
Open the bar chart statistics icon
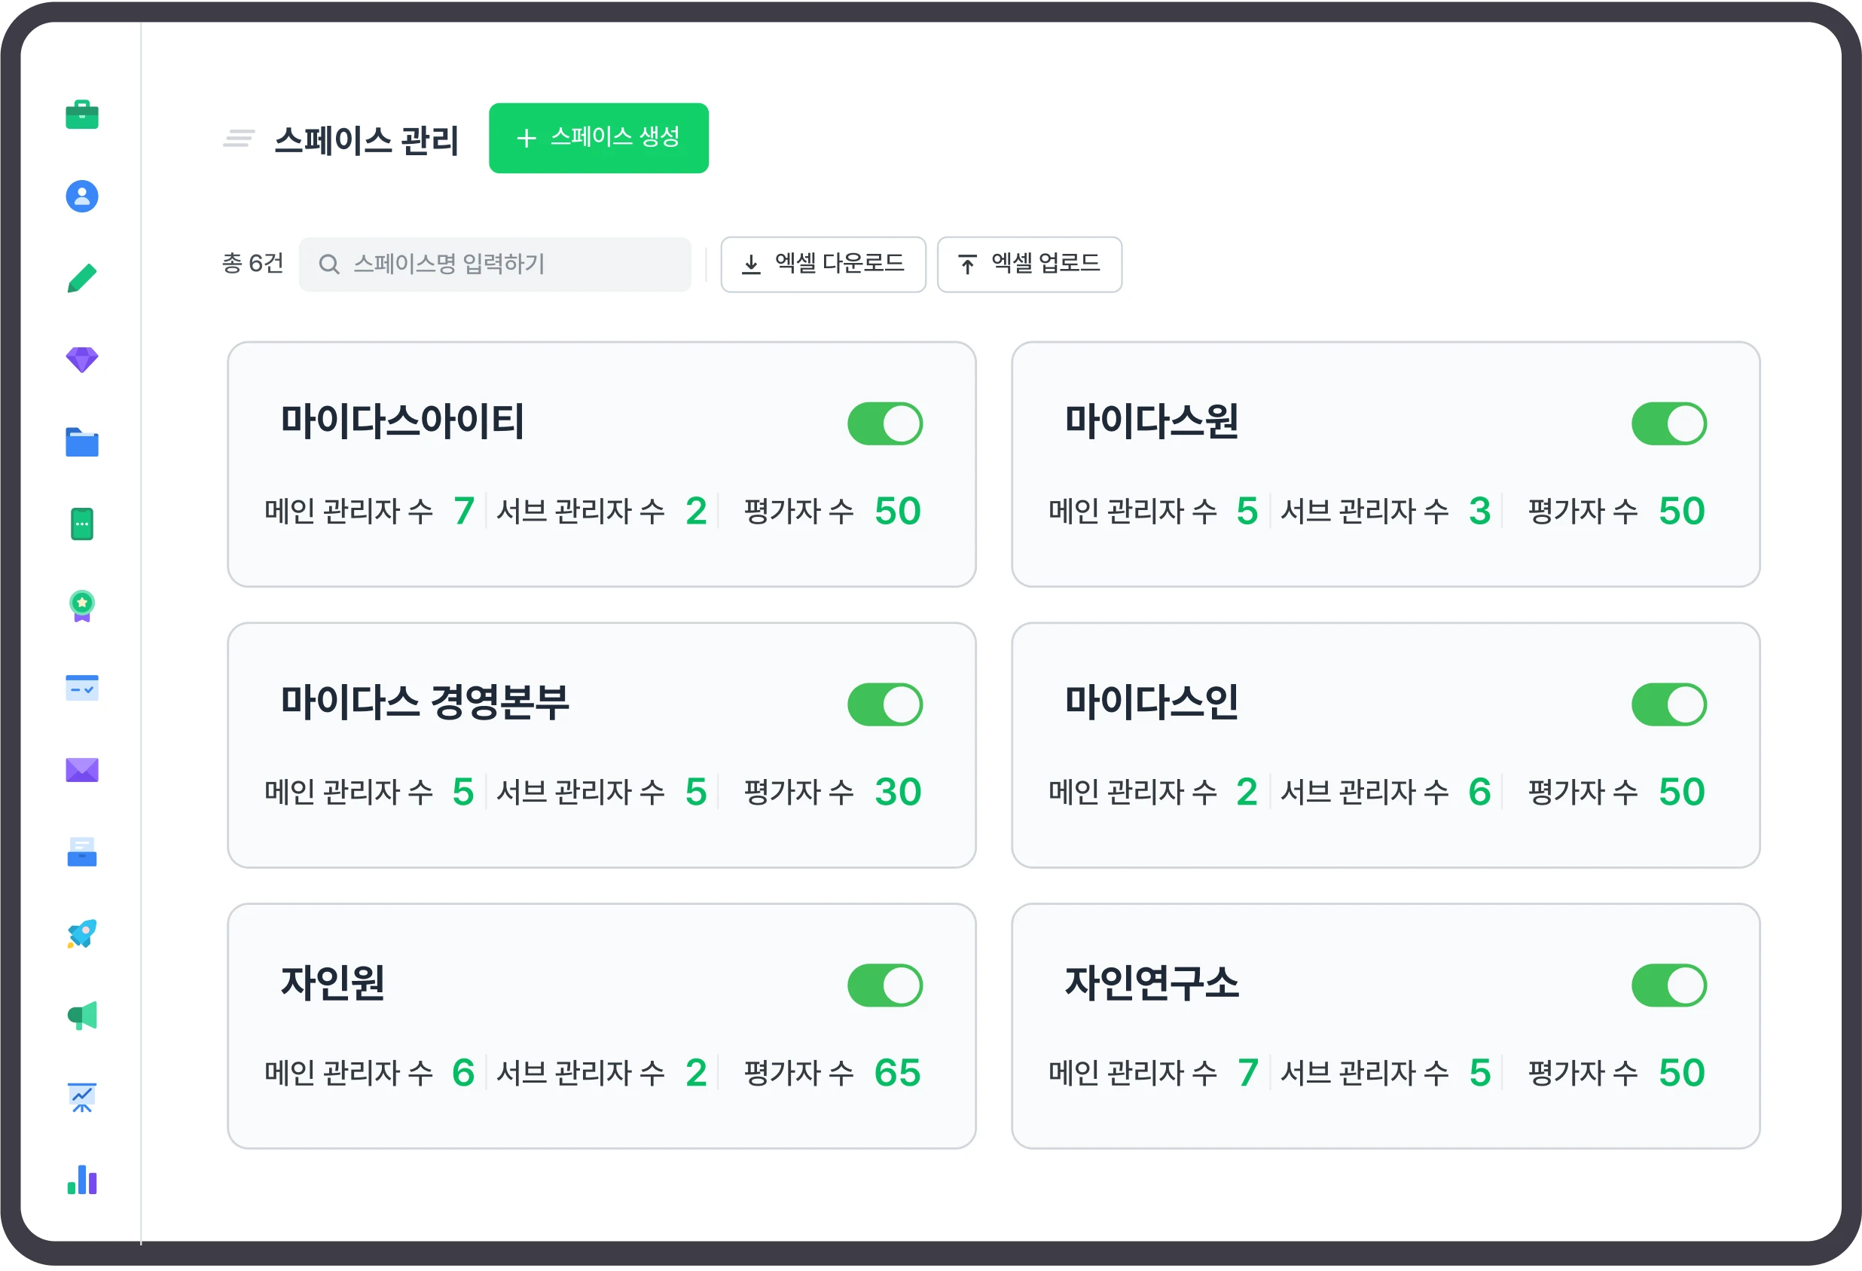pyautogui.click(x=81, y=1180)
